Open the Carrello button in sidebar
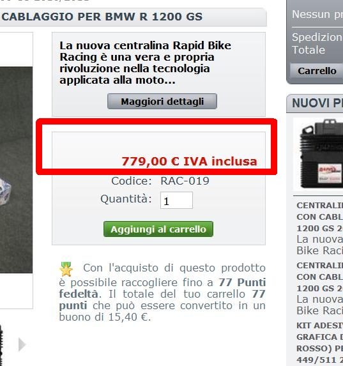Screen dimensions: 343x366 pyautogui.click(x=317, y=71)
